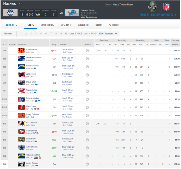Switch to the Advanced tab
The image size is (181, 169).
[x=83, y=25]
